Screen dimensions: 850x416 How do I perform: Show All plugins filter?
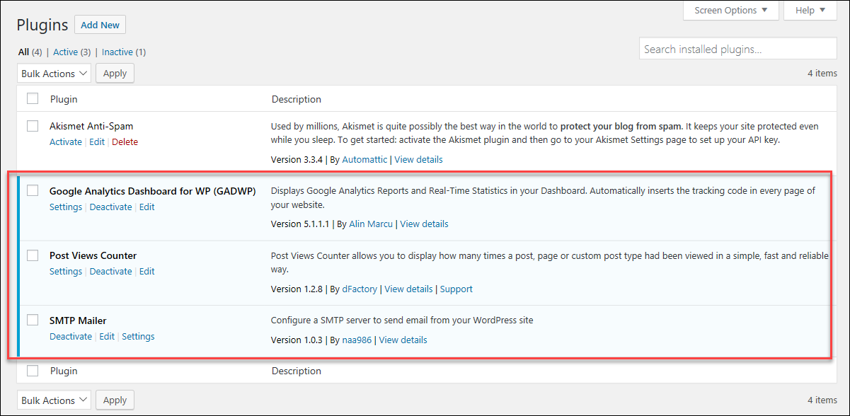[23, 52]
